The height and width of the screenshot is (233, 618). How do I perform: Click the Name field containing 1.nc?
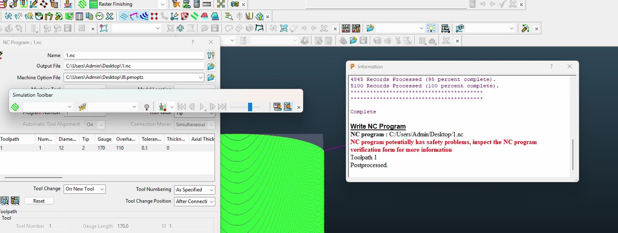[134, 55]
